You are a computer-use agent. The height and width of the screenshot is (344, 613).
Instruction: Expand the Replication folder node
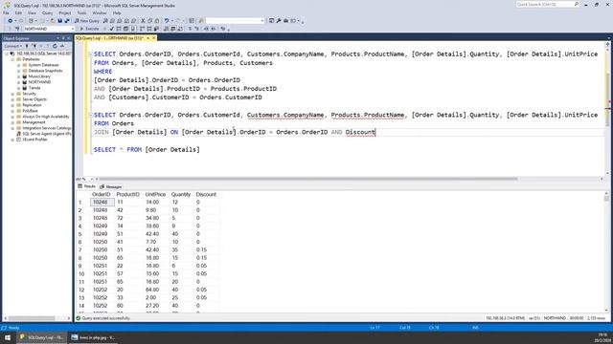click(x=12, y=105)
